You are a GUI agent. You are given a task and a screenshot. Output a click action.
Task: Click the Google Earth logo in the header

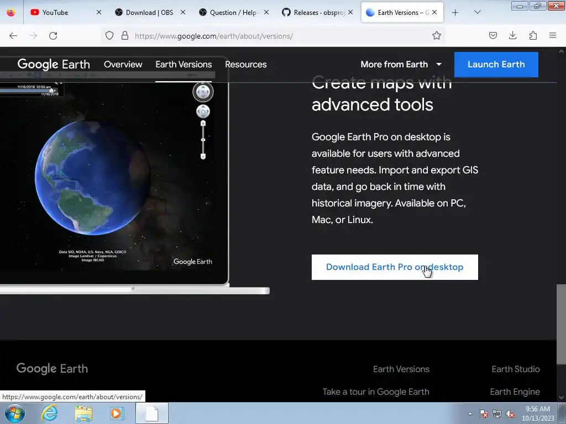pos(54,64)
